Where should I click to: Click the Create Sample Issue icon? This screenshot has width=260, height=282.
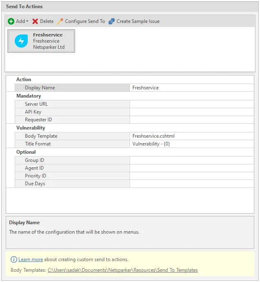click(x=112, y=21)
